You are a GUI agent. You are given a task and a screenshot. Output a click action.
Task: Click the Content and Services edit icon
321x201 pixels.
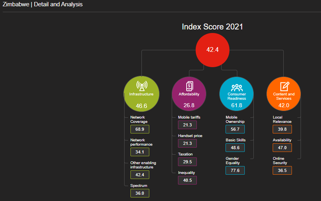click(284, 86)
